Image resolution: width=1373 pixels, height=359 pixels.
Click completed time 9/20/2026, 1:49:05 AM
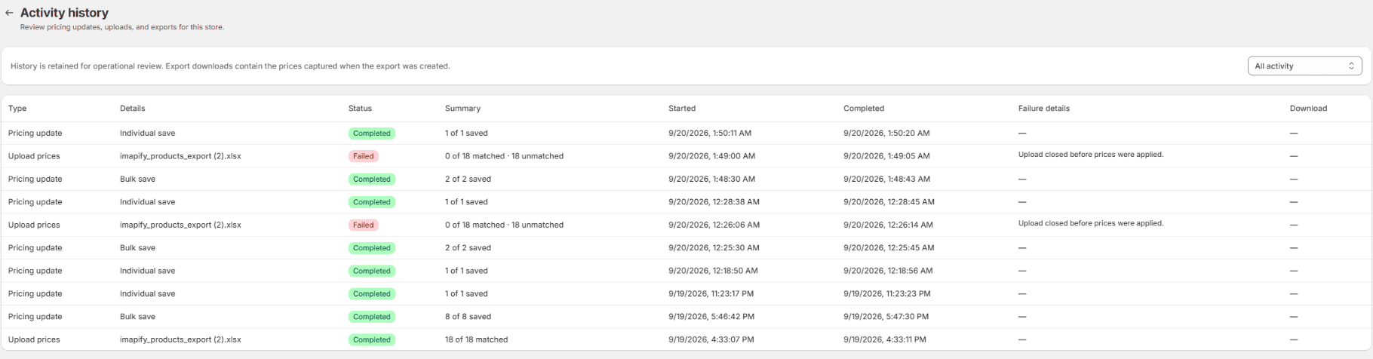886,156
